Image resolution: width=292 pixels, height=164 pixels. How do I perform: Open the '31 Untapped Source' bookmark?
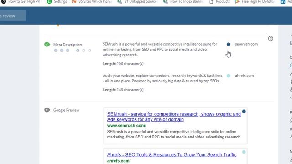(x=138, y=2)
